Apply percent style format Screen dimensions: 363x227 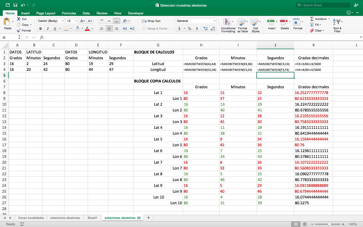[x=190, y=29]
